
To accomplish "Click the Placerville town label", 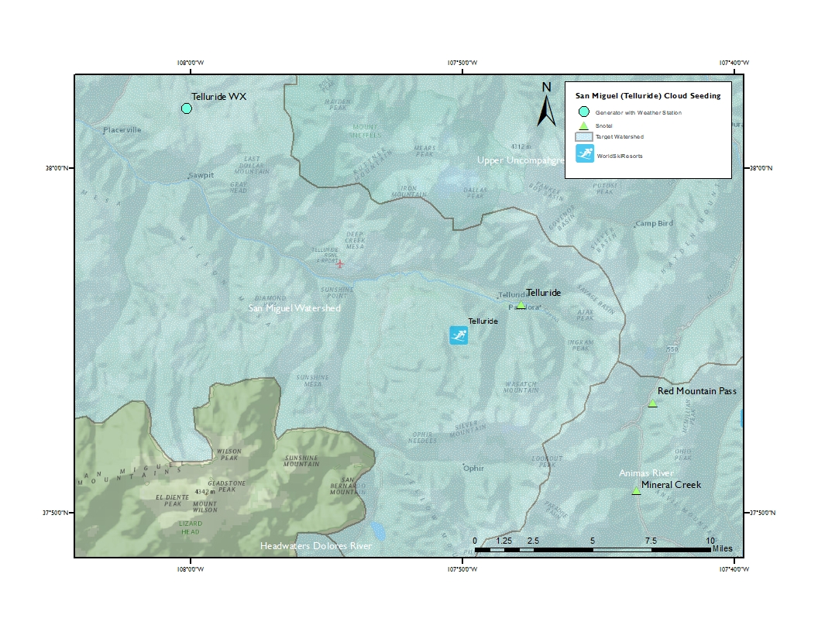I will click(x=122, y=130).
